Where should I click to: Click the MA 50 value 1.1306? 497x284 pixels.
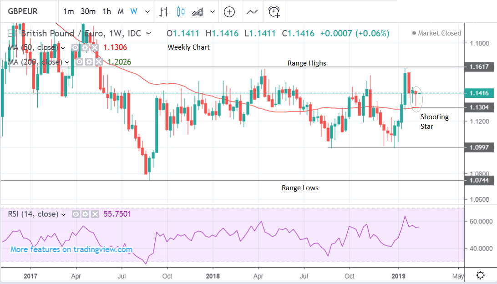click(115, 47)
